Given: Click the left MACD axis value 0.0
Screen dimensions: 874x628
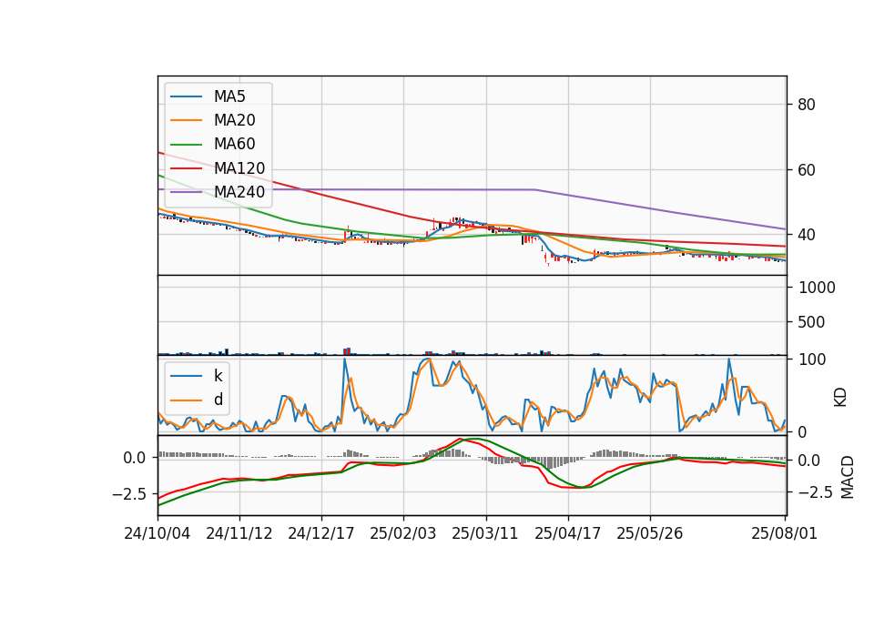Looking at the screenshot, I should 135,458.
